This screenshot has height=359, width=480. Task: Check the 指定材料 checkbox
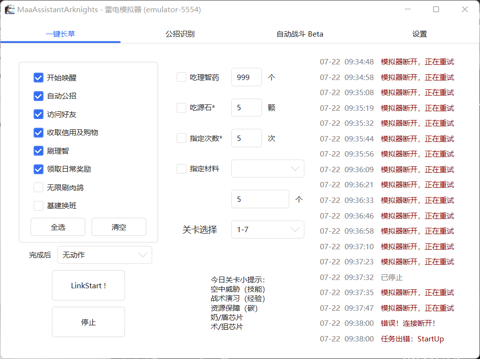click(181, 169)
